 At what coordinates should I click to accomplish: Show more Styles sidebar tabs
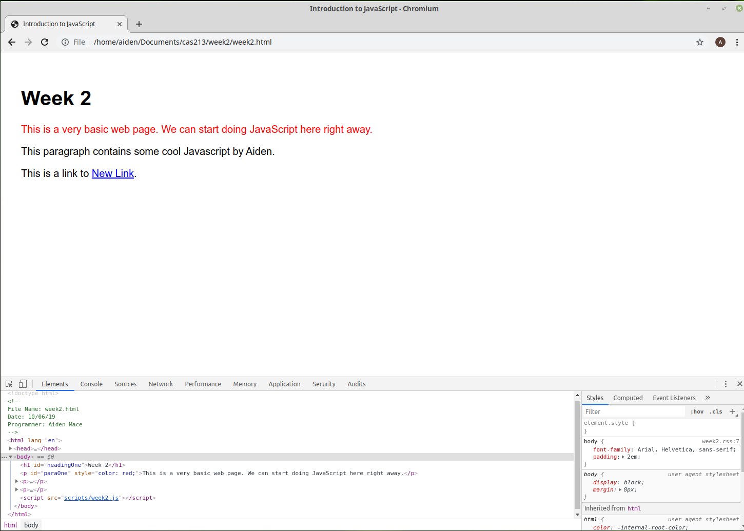click(x=708, y=398)
